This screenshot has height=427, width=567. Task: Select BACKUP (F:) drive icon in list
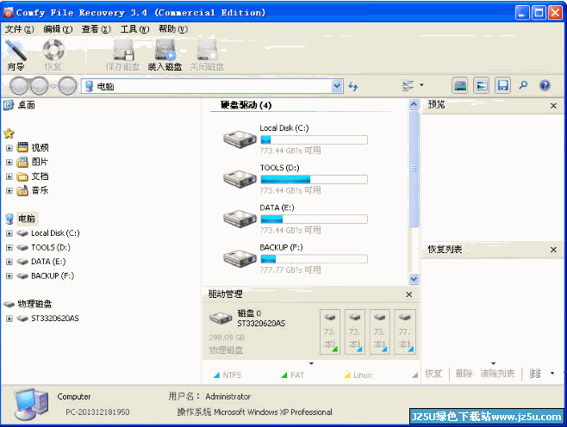(x=240, y=258)
